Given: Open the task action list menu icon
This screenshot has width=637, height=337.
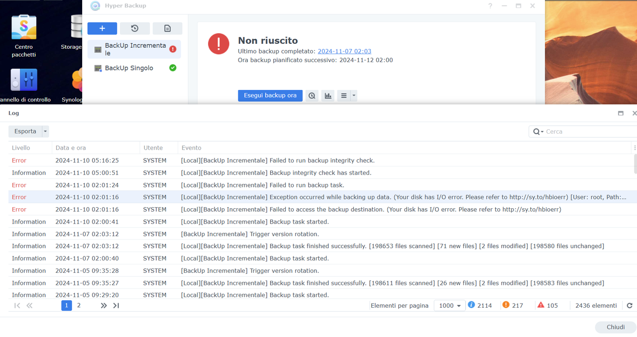Looking at the screenshot, I should [x=344, y=95].
